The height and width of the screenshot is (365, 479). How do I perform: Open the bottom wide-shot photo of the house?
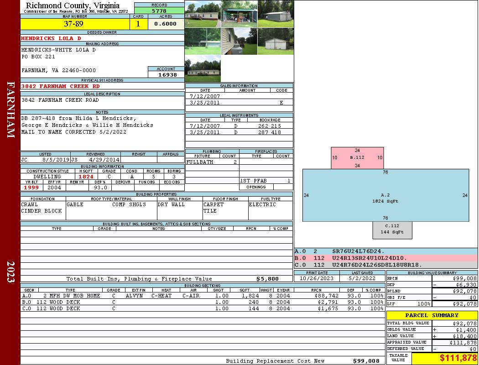tap(203, 68)
